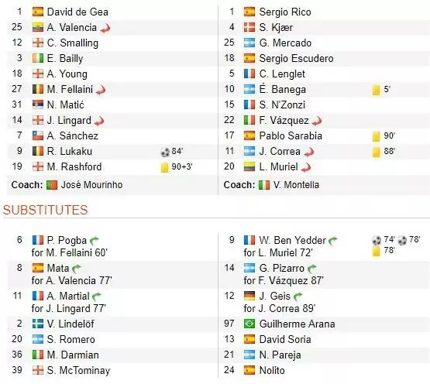Click the first goal ball icon for W. Ben Yedder
The width and height of the screenshot is (430, 384).
click(x=377, y=240)
